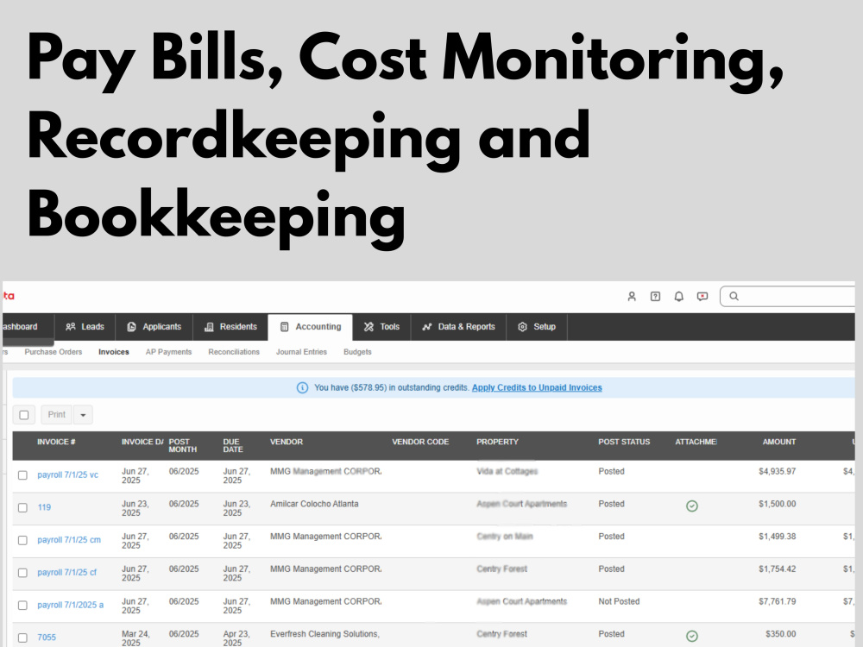Image resolution: width=863 pixels, height=647 pixels.
Task: Toggle the select-all invoices checkbox
Action: [x=23, y=415]
